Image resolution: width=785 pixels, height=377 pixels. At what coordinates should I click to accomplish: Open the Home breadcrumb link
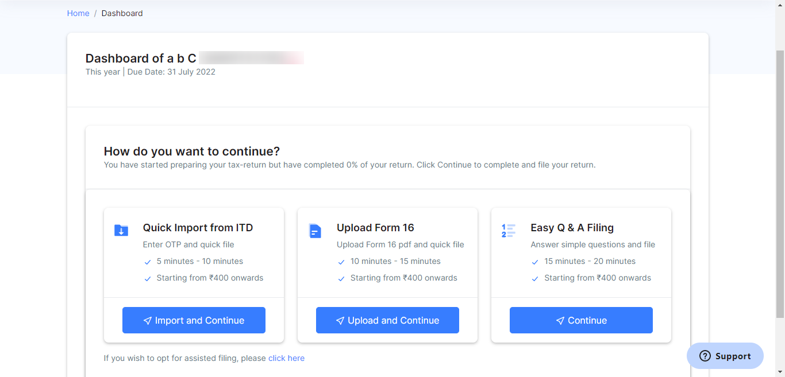pyautogui.click(x=78, y=13)
